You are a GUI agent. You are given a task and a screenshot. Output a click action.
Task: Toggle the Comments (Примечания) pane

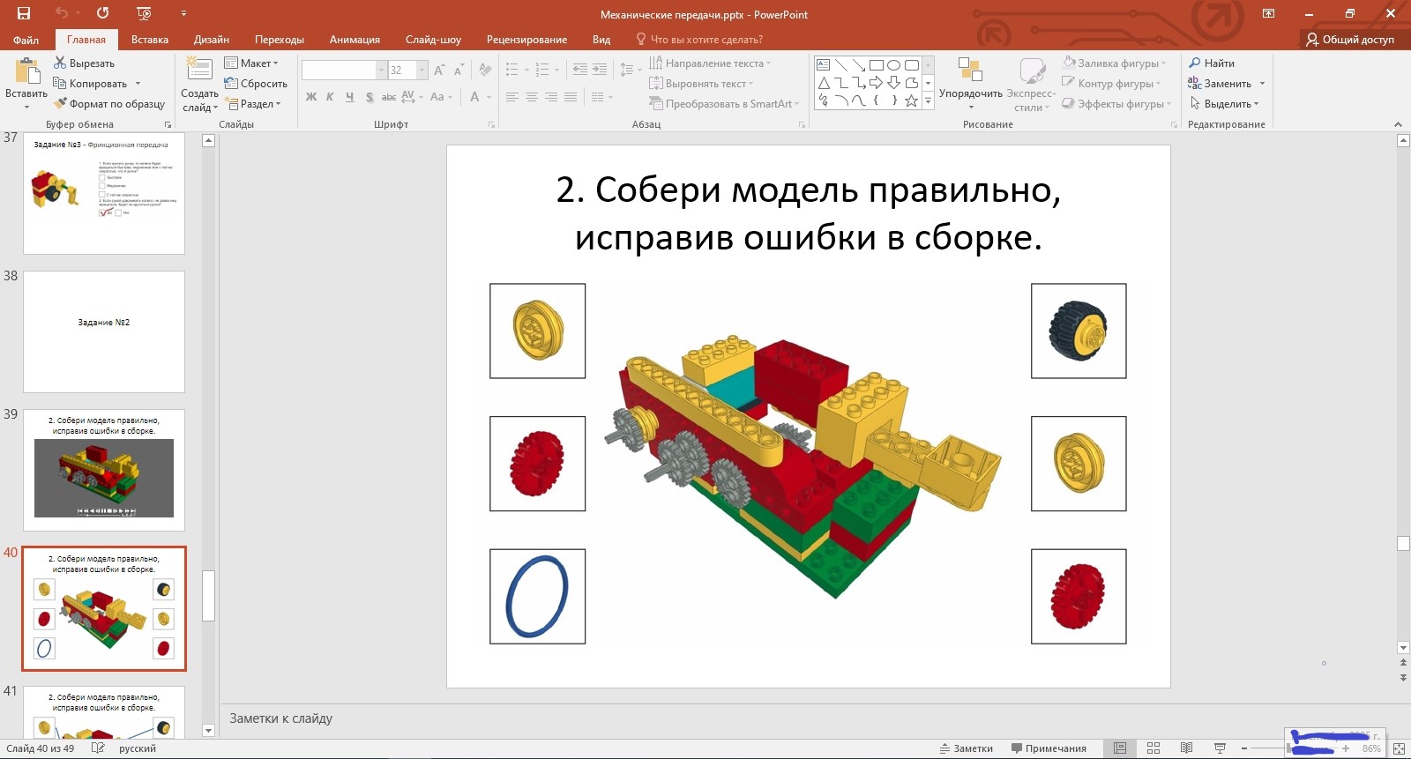pyautogui.click(x=1049, y=748)
